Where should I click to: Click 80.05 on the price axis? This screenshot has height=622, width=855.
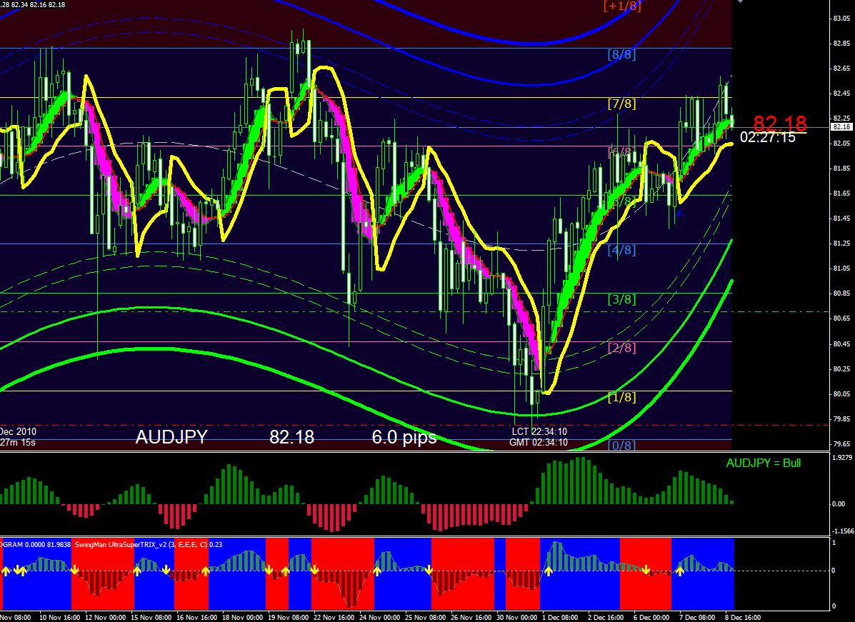841,394
